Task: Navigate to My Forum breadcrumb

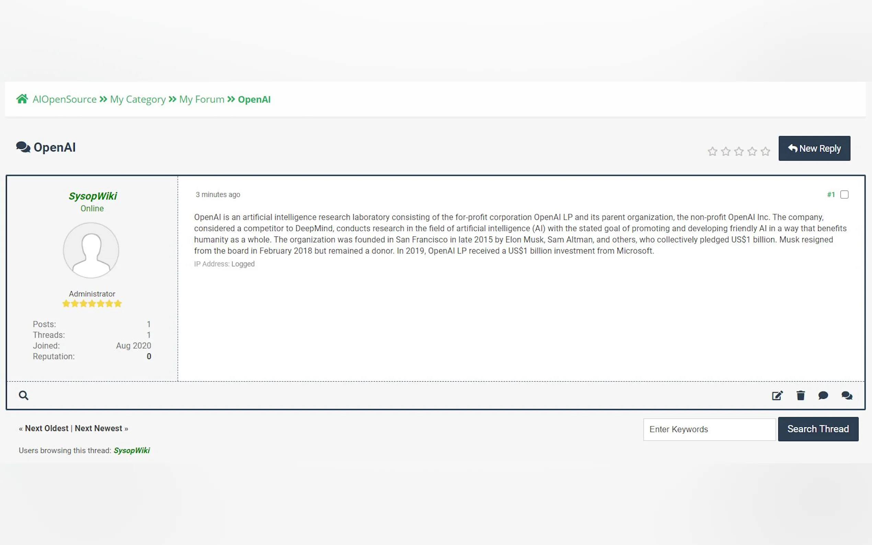Action: (x=202, y=99)
